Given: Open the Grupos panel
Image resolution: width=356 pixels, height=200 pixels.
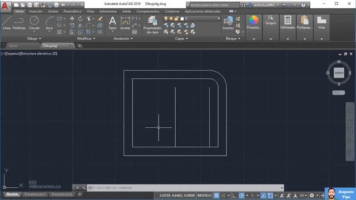Looking at the screenshot, I should click(271, 21).
